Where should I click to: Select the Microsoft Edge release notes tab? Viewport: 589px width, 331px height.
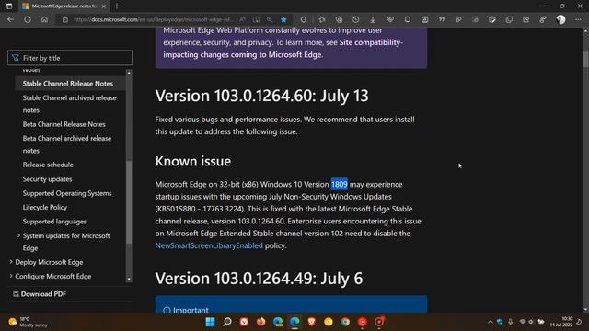click(x=64, y=6)
